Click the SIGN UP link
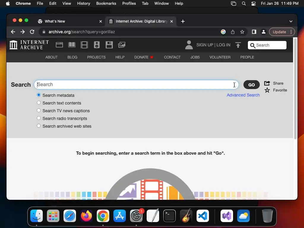 pyautogui.click(x=205, y=45)
